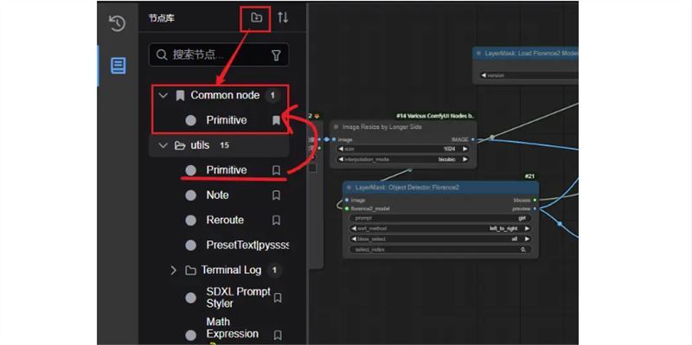This screenshot has width=692, height=345.
Task: Increase size value on Image Resize node
Action: tap(465, 149)
